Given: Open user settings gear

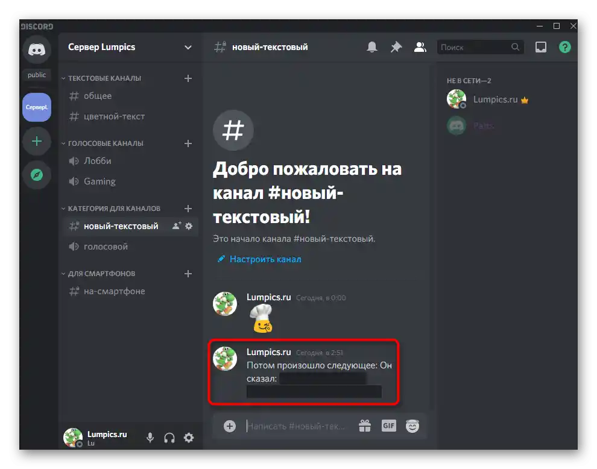Looking at the screenshot, I should click(x=189, y=438).
